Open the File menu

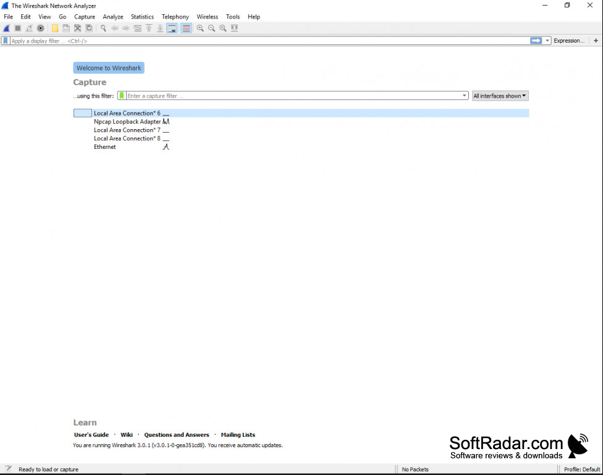8,17
